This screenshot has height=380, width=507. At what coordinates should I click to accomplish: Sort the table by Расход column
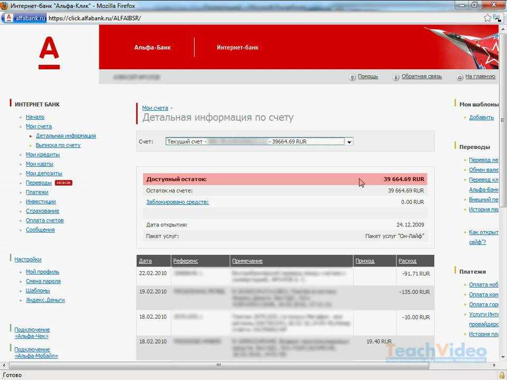[x=407, y=261]
